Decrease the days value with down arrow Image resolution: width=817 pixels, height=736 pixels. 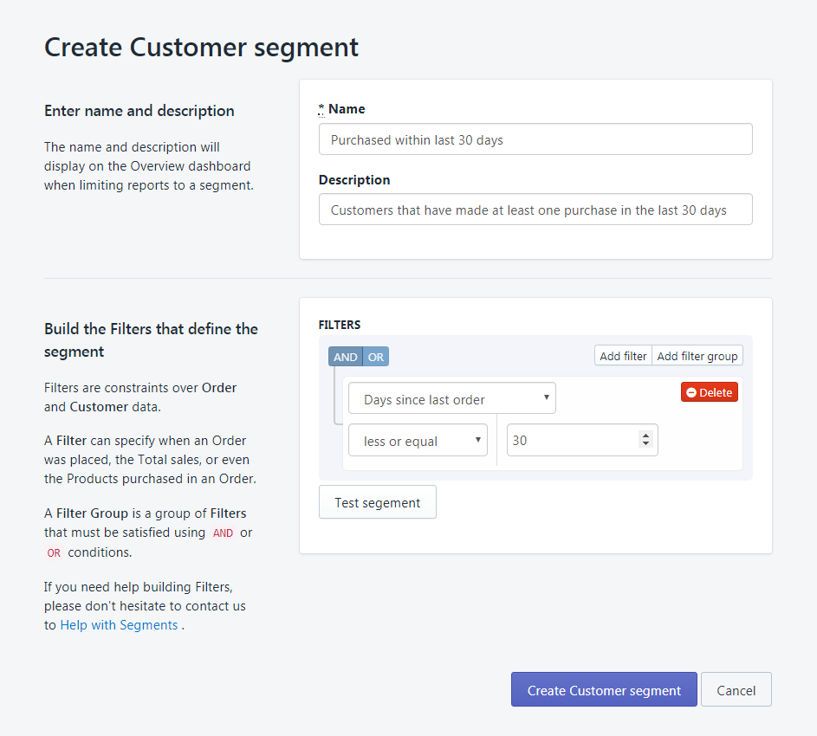(x=645, y=443)
